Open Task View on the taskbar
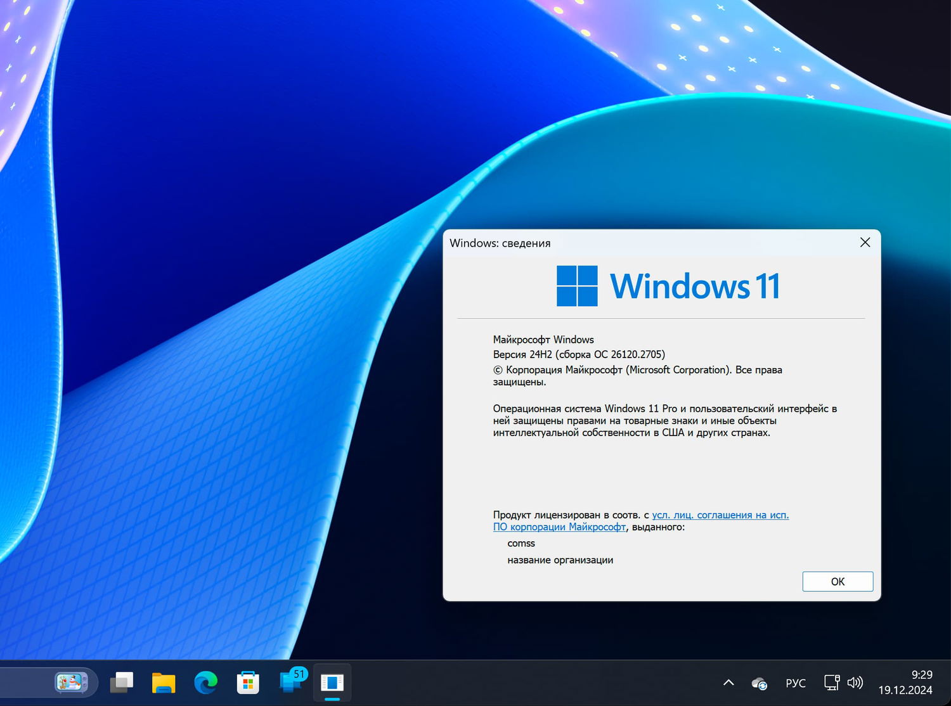Image resolution: width=951 pixels, height=706 pixels. click(x=121, y=683)
